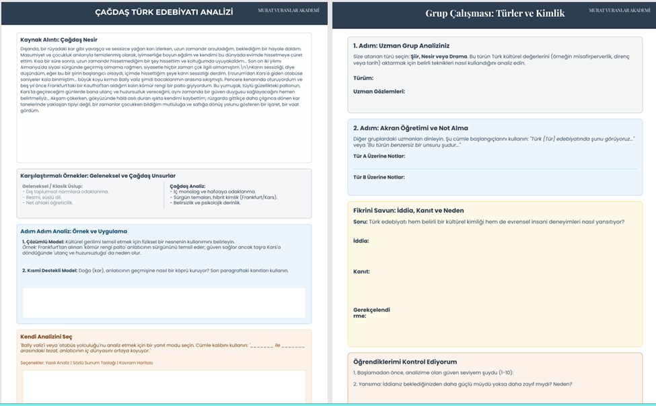656x406 pixels.
Task: Click the 'Grup Çalışması: Türler ve Kimlik' title
Action: (495, 13)
